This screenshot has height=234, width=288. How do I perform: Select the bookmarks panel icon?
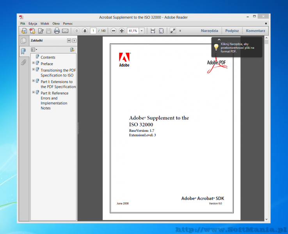[23, 51]
